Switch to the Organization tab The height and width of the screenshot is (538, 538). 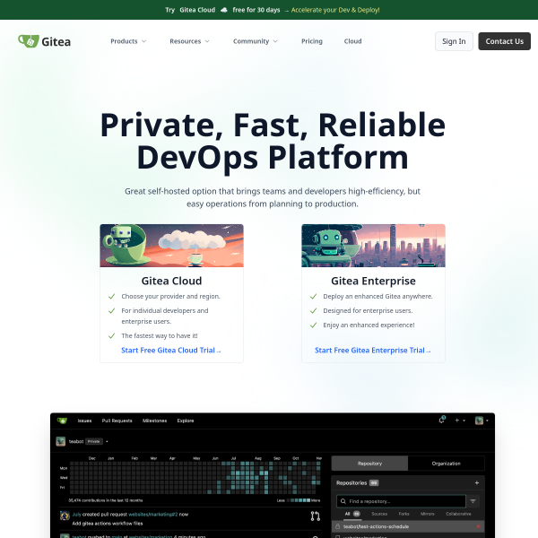pos(446,464)
